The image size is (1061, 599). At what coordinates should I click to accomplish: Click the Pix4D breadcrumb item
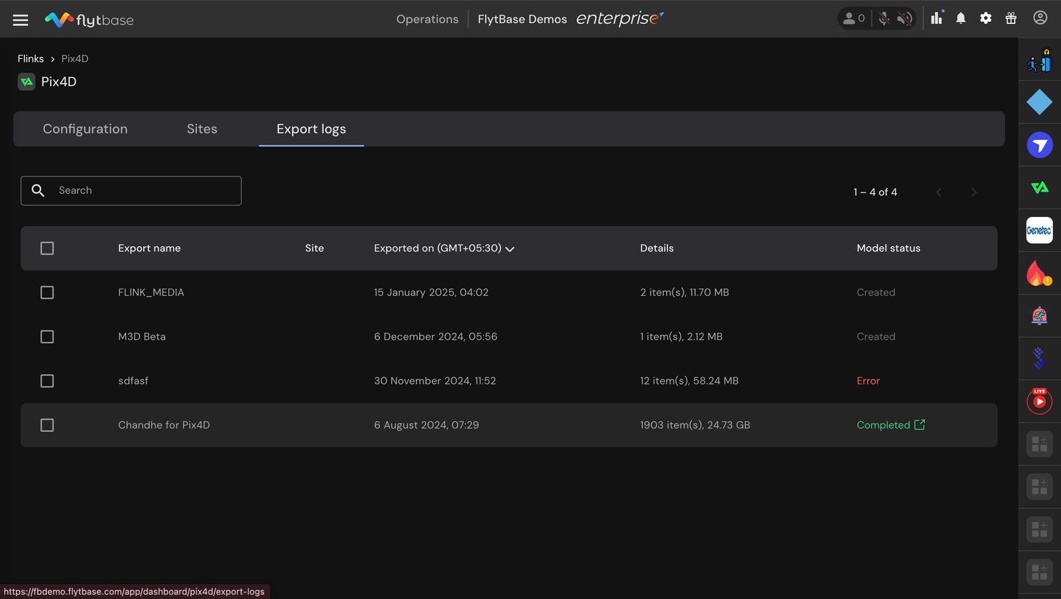click(x=75, y=58)
